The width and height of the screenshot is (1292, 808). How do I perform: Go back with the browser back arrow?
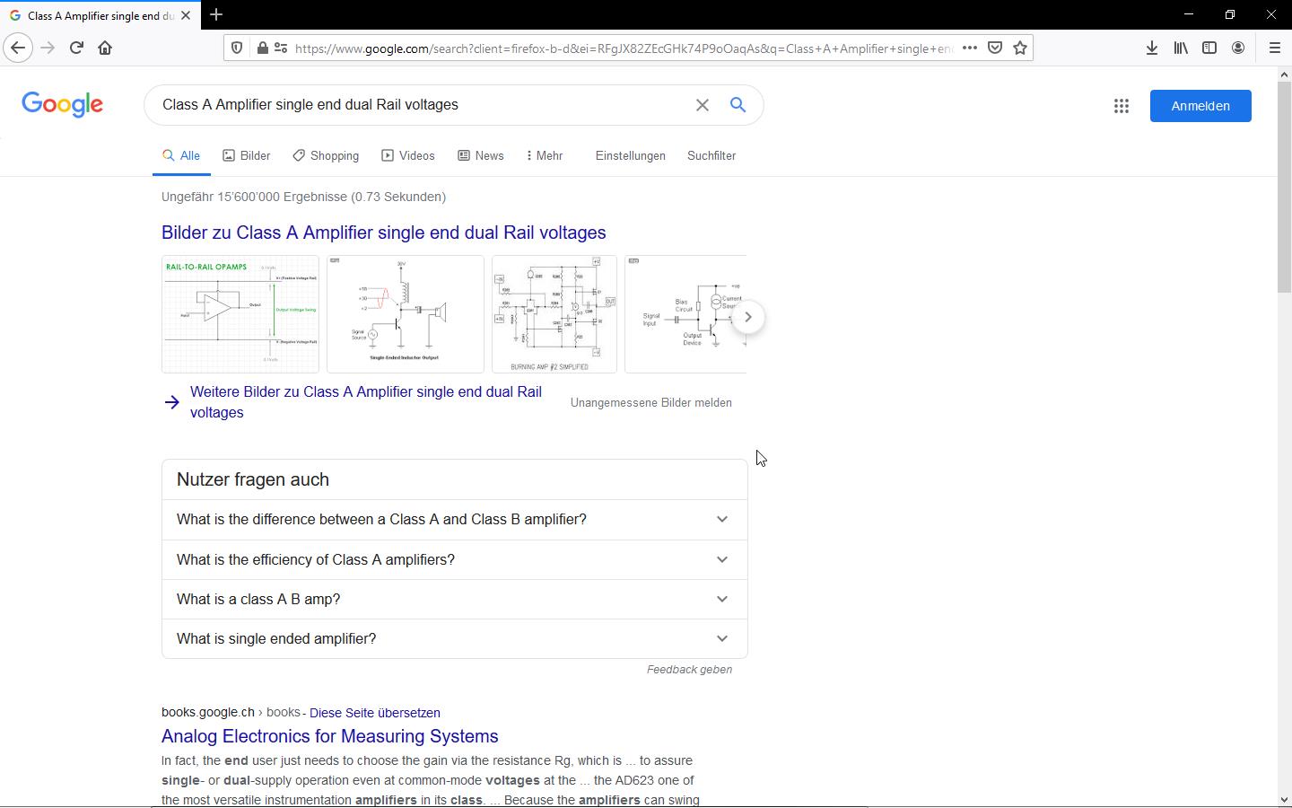click(x=18, y=48)
